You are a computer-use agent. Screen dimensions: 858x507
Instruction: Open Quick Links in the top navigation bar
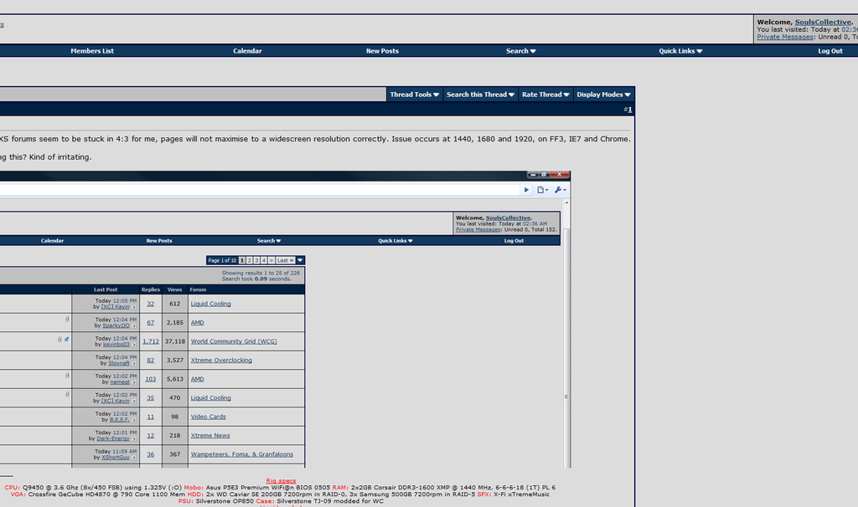(x=680, y=51)
